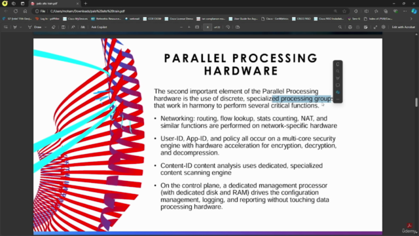419x236 pixels.
Task: Open the Index of /PUB/Cisc bookmark
Action: pos(378,19)
